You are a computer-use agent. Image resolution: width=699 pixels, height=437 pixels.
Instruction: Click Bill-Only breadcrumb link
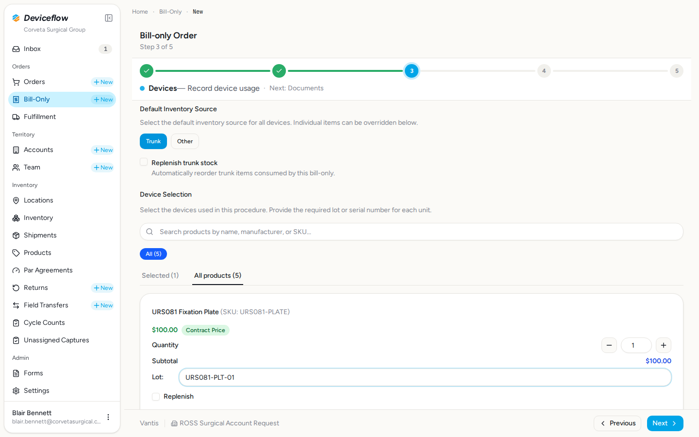tap(170, 12)
